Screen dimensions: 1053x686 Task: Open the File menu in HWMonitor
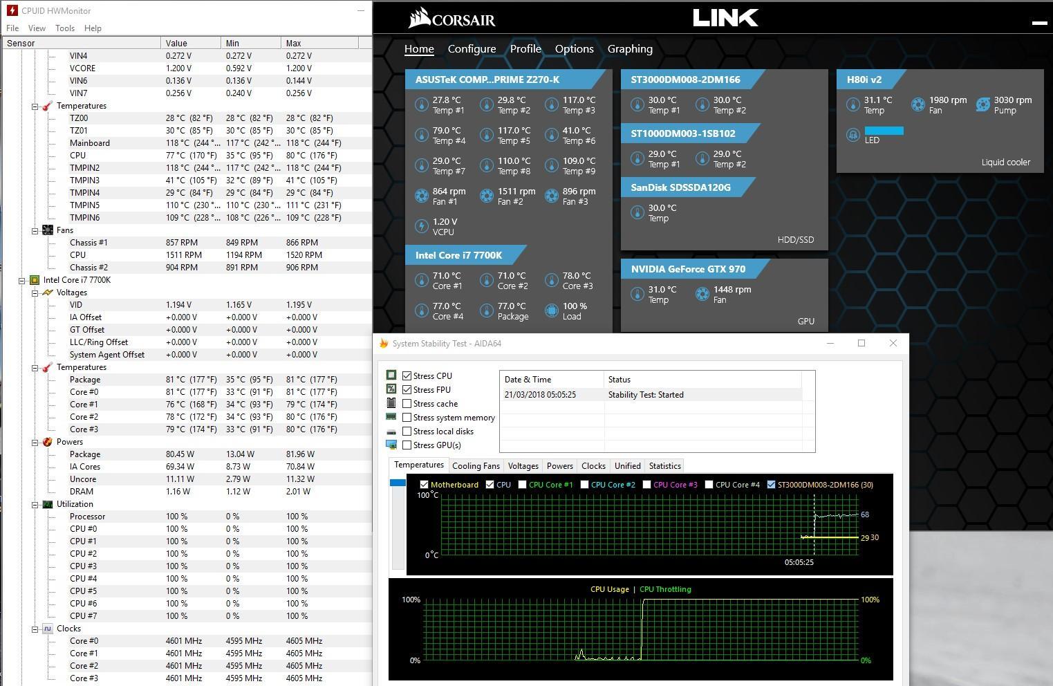coord(12,28)
